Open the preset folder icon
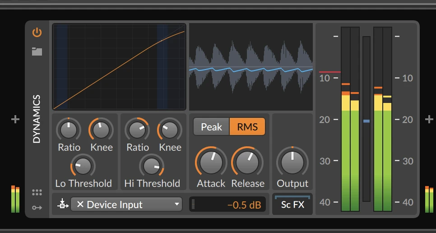The image size is (436, 233). [x=37, y=51]
